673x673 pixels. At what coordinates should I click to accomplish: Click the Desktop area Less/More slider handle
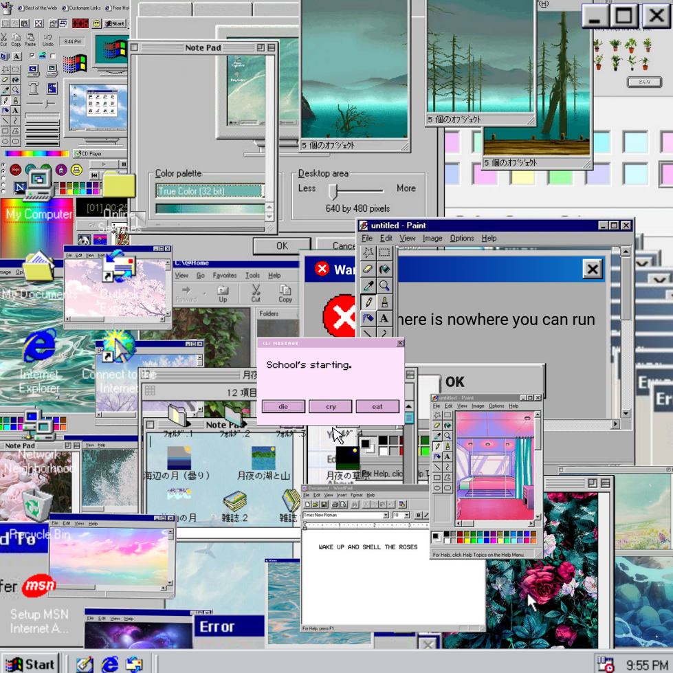pos(333,191)
